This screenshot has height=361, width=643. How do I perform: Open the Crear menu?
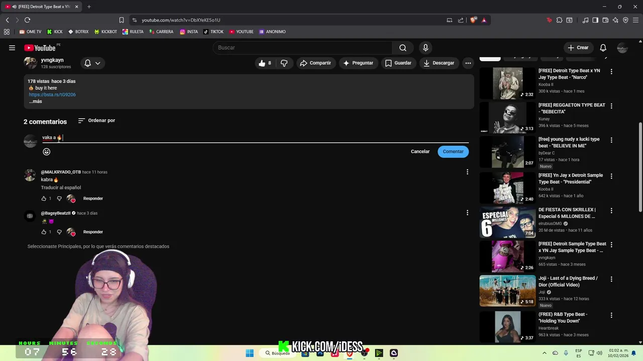pos(578,48)
